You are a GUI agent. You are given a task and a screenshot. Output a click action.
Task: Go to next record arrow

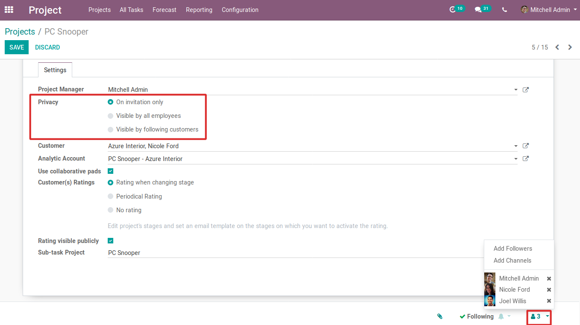pos(570,47)
